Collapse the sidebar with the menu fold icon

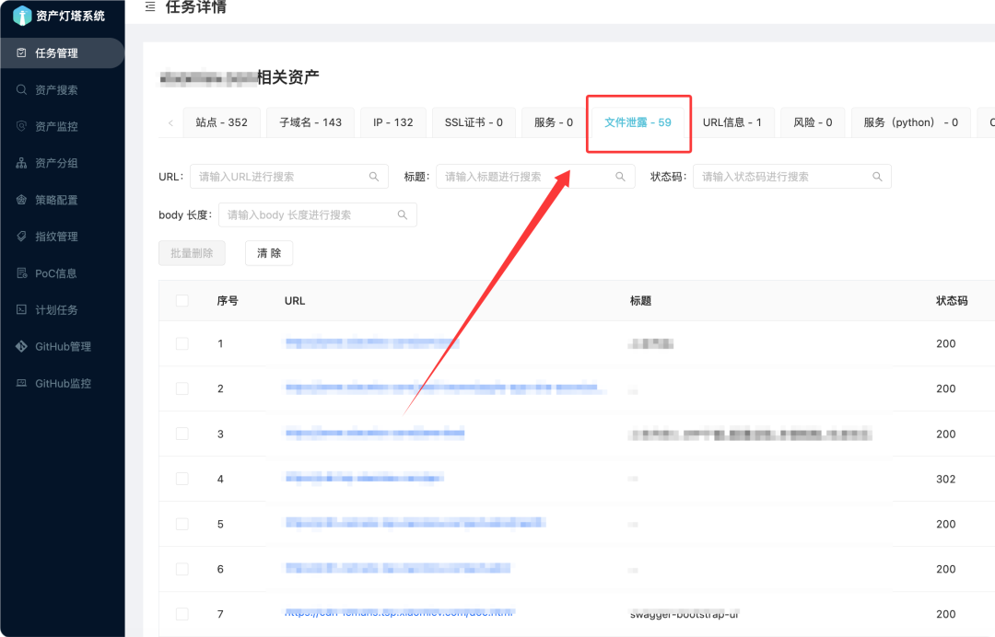[x=150, y=7]
